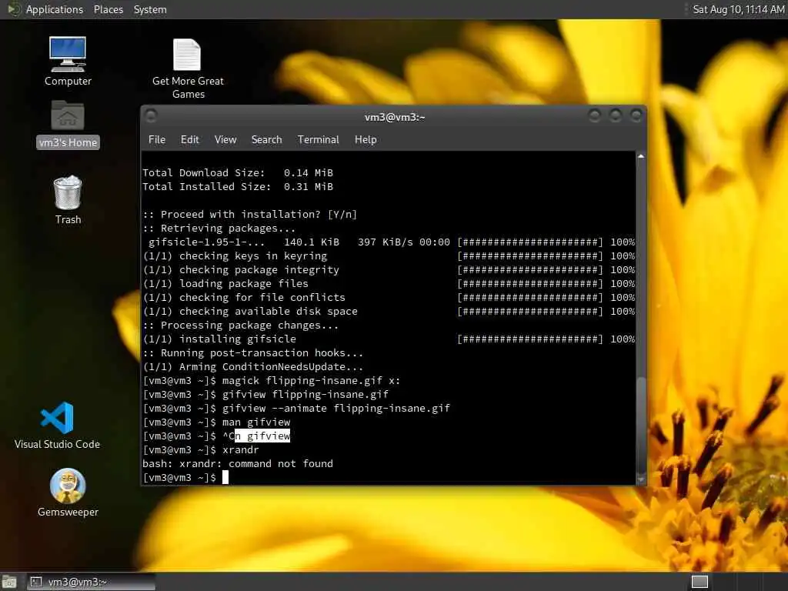The width and height of the screenshot is (788, 591).
Task: Open the Applications menu in the top panel
Action: tap(55, 9)
